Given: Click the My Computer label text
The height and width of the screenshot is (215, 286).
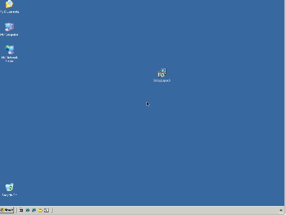Looking at the screenshot, I should point(9,35).
